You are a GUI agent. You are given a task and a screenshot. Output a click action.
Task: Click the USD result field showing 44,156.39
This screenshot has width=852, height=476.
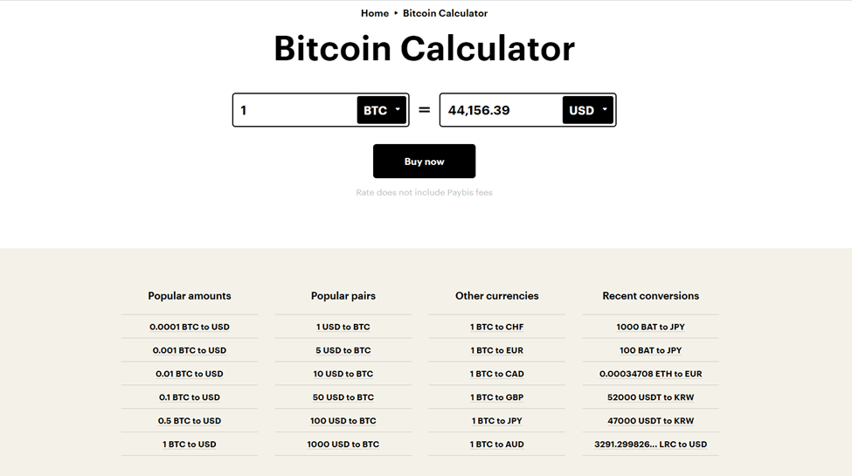(501, 110)
